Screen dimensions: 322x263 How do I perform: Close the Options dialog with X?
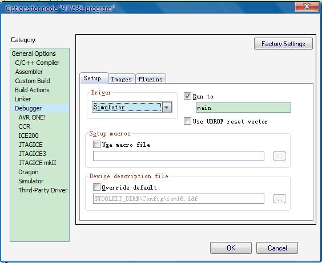307,7
